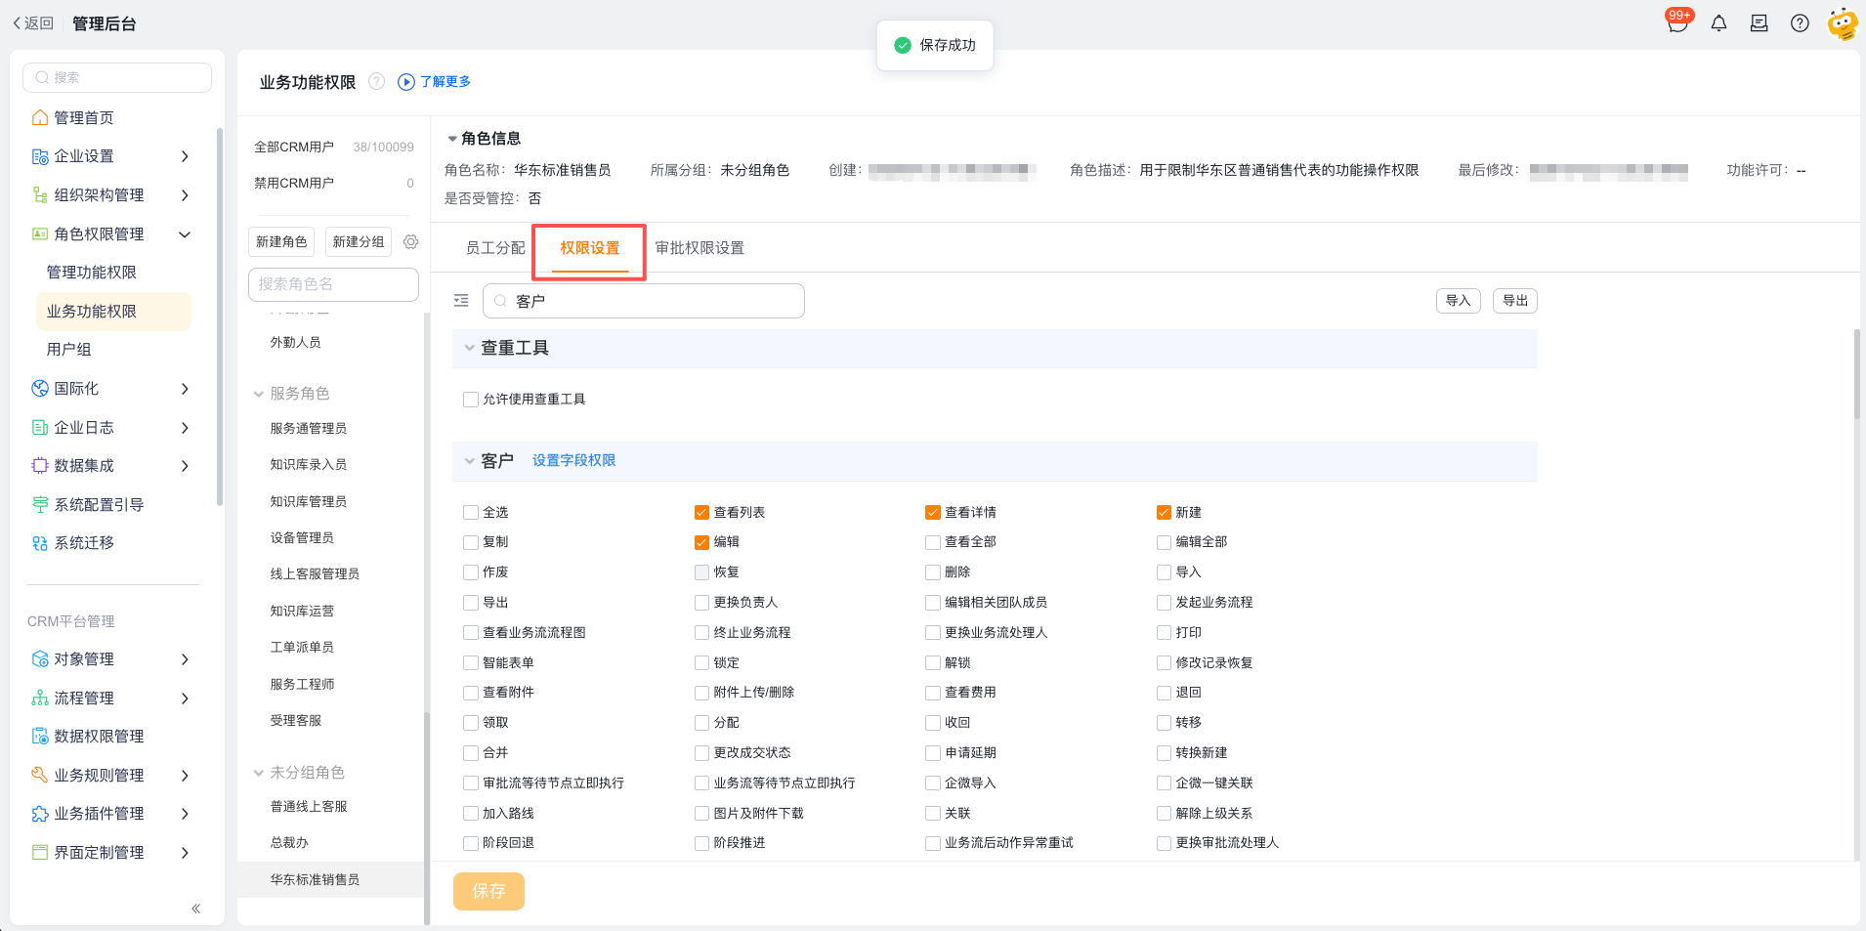Viewport: 1866px width, 931px height.
Task: Switch to the 审批权限设置 tab
Action: pos(700,248)
